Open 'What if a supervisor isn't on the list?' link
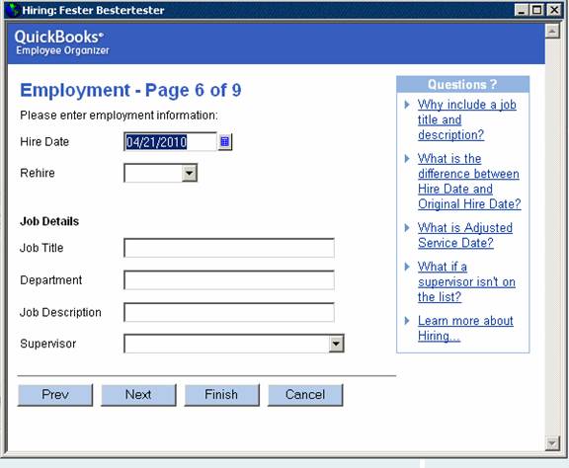This screenshot has width=569, height=468. click(x=466, y=282)
